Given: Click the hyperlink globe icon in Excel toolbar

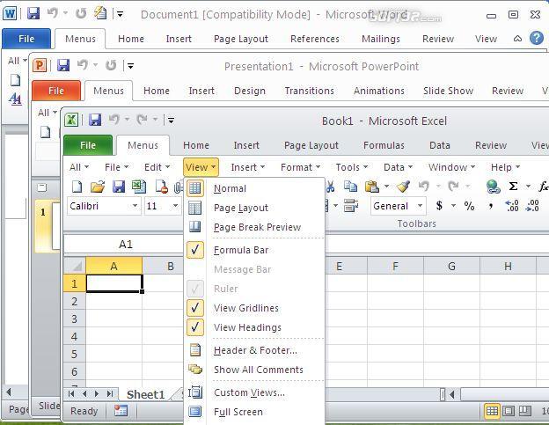Looking at the screenshot, I should pos(493,187).
